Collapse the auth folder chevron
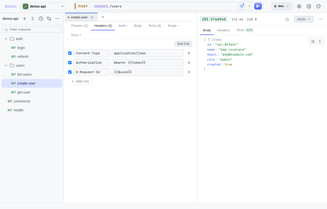 click(6, 39)
